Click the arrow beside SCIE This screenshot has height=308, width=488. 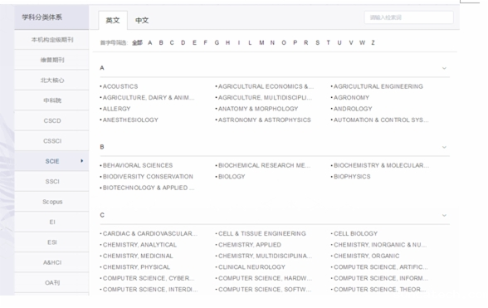[x=82, y=161]
